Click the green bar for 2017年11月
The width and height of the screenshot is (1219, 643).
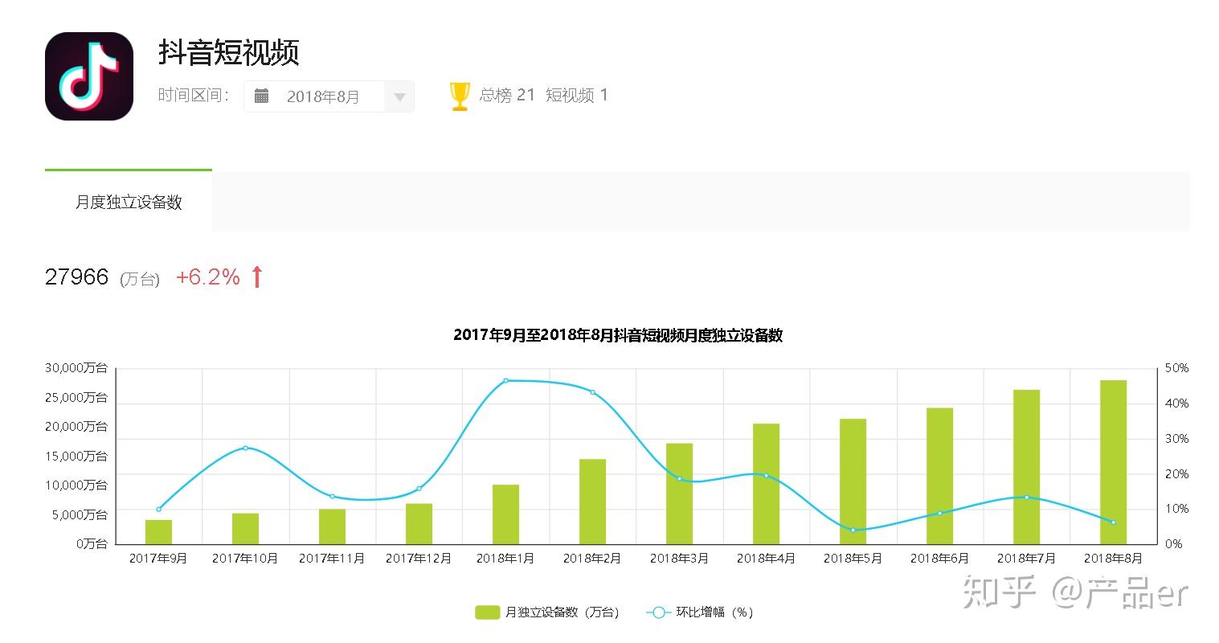tap(332, 526)
